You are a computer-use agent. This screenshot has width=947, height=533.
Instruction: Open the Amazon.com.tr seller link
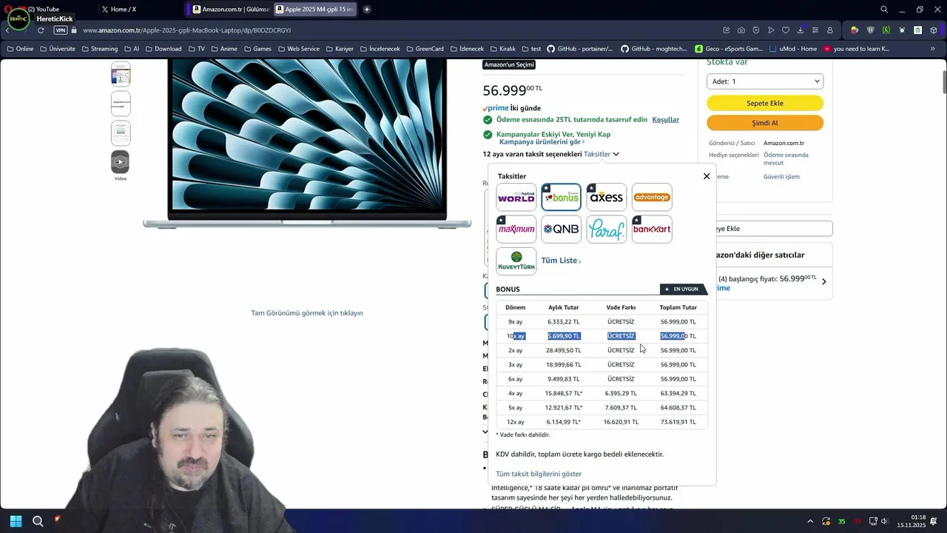coord(783,143)
